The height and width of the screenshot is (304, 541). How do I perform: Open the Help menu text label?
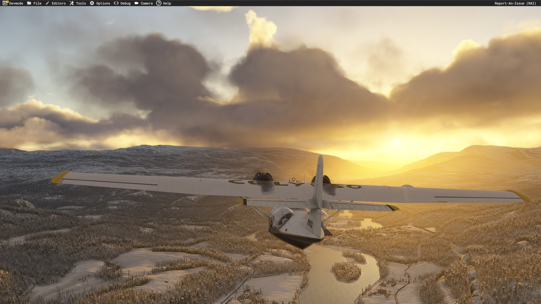click(x=167, y=3)
